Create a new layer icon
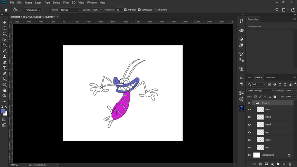The height and width of the screenshot is (167, 297). [x=284, y=164]
